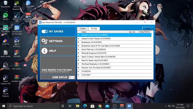Screen dimensions: 193x109
Task: Open Spotify desktop shortcut
Action: pos(5,16)
